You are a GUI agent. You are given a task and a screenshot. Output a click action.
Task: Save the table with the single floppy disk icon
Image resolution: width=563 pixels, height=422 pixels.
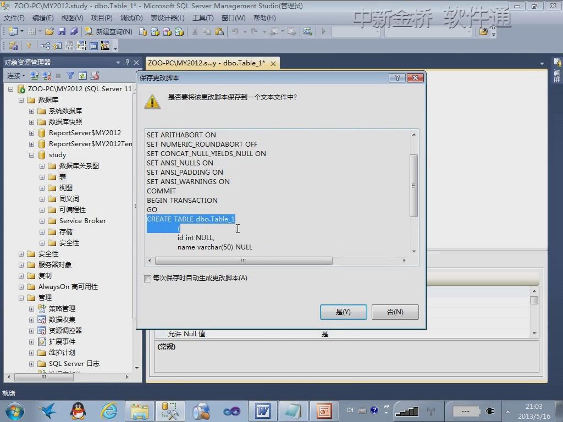62,31
